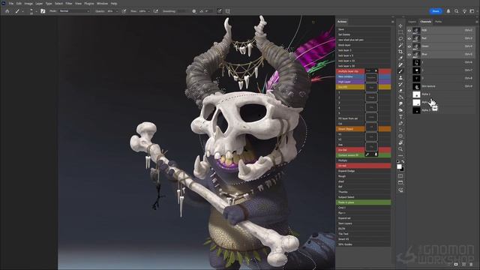The image size is (480, 270).
Task: Switch to the Layers tab
Action: click(412, 22)
